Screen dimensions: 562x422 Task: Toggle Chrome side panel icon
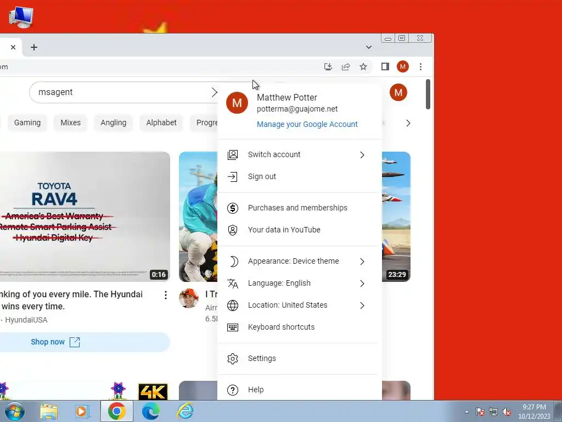pyautogui.click(x=385, y=66)
